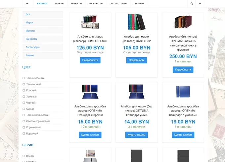Click the 250.00 BYN price
Viewport: 225px width, 162px height.
pos(183,57)
